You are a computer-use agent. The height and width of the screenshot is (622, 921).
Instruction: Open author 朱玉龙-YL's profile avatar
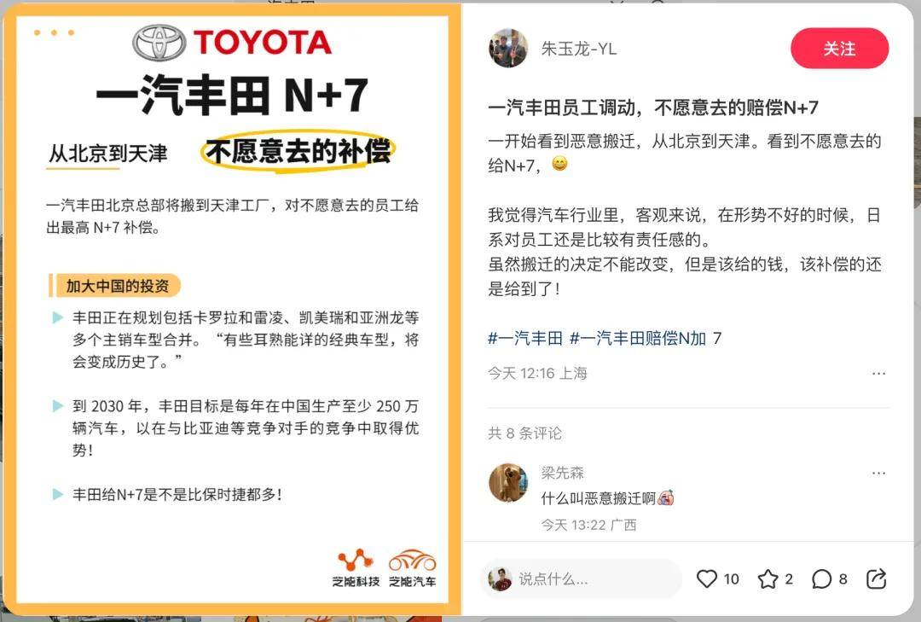(x=508, y=49)
